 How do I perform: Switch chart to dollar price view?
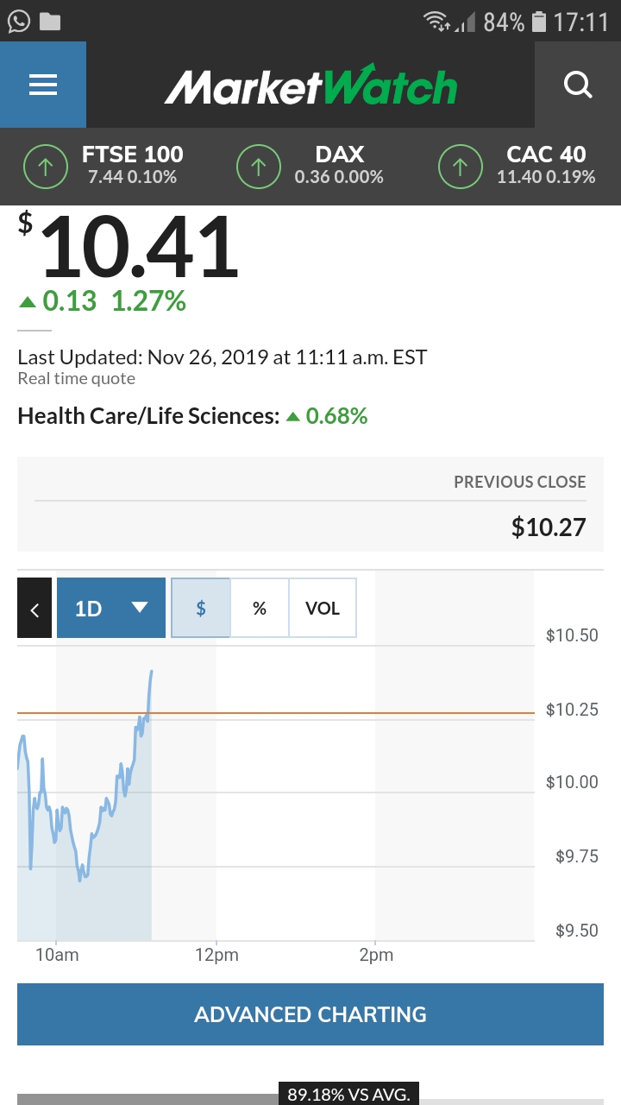point(201,608)
